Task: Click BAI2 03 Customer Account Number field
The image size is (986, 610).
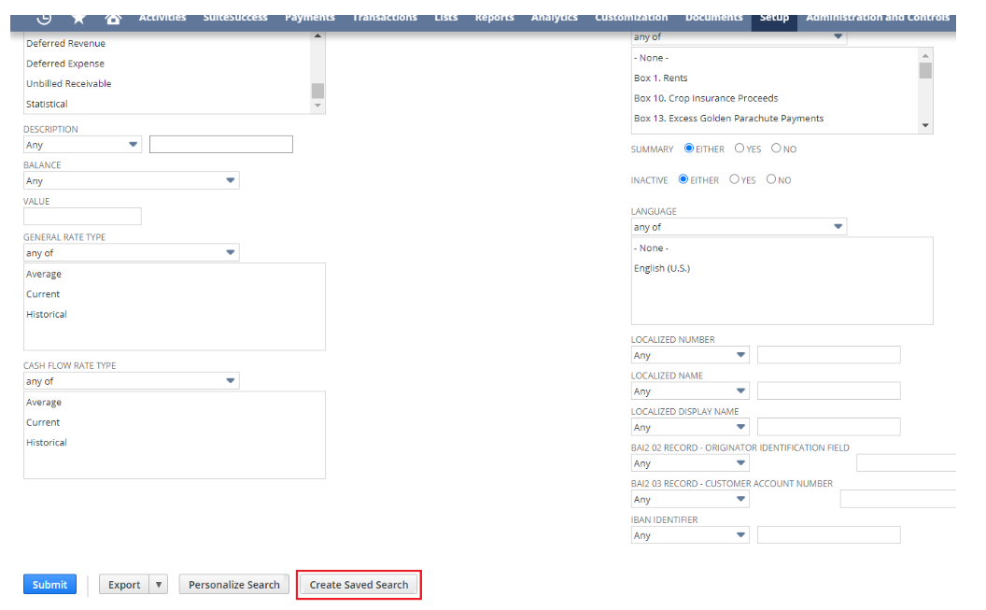Action: (898, 500)
